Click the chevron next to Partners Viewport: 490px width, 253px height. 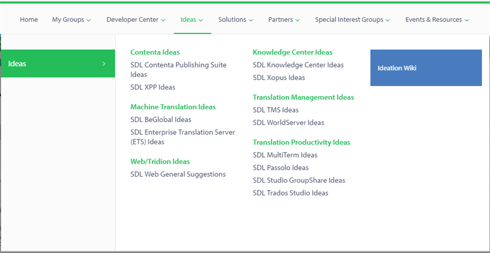click(x=297, y=20)
